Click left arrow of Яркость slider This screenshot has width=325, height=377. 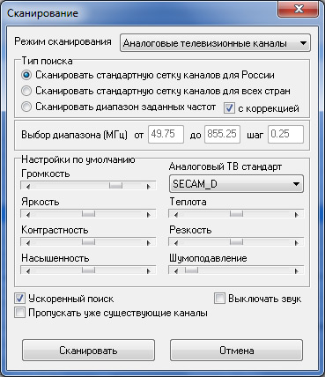[x=28, y=215]
